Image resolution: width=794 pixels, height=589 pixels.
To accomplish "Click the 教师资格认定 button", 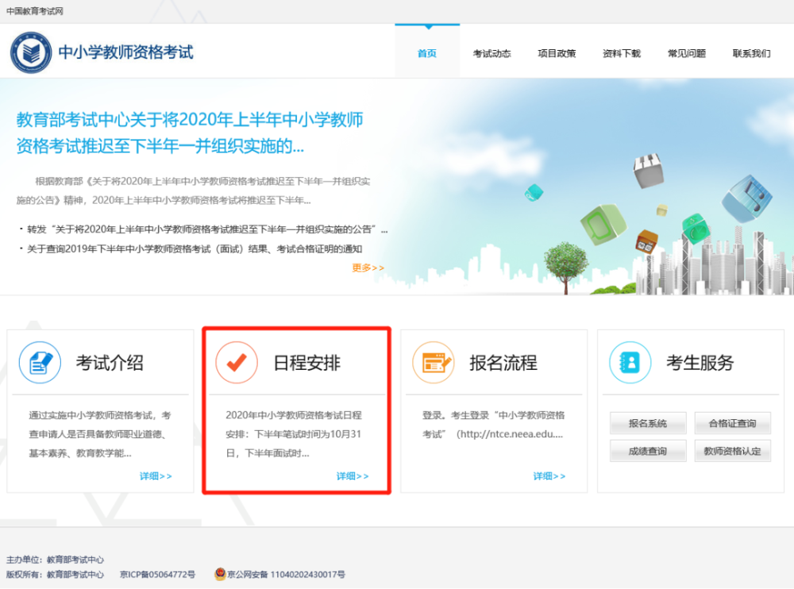I will (x=732, y=451).
